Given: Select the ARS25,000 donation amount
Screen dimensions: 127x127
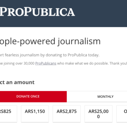Looking at the screenshot, I should pos(98,114).
